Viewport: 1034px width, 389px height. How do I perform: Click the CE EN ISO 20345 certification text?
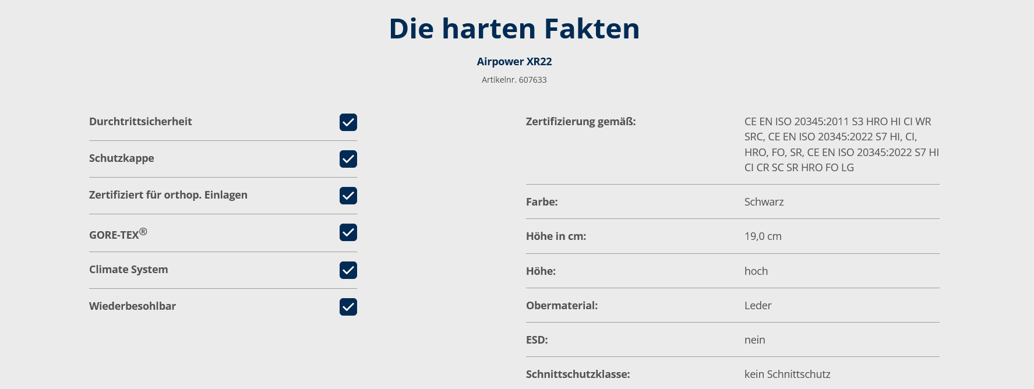[x=842, y=144]
